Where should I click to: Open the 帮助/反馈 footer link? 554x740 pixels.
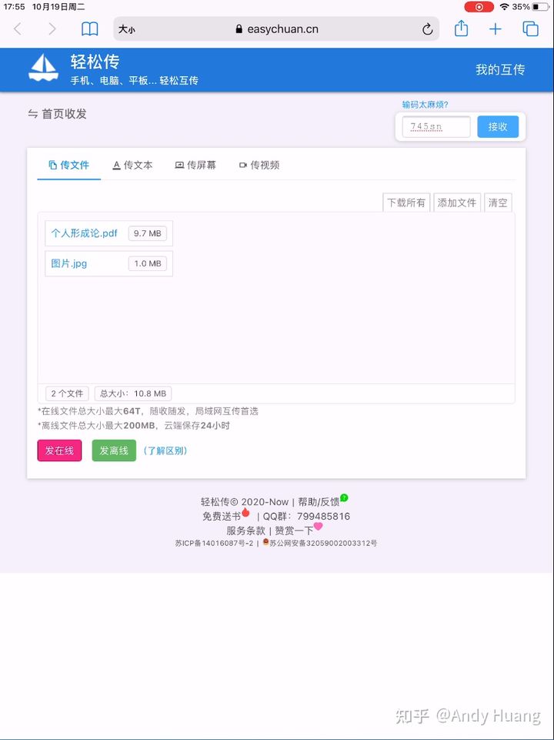[x=319, y=501]
